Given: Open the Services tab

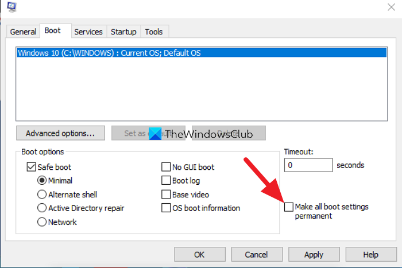Looking at the screenshot, I should pos(88,32).
